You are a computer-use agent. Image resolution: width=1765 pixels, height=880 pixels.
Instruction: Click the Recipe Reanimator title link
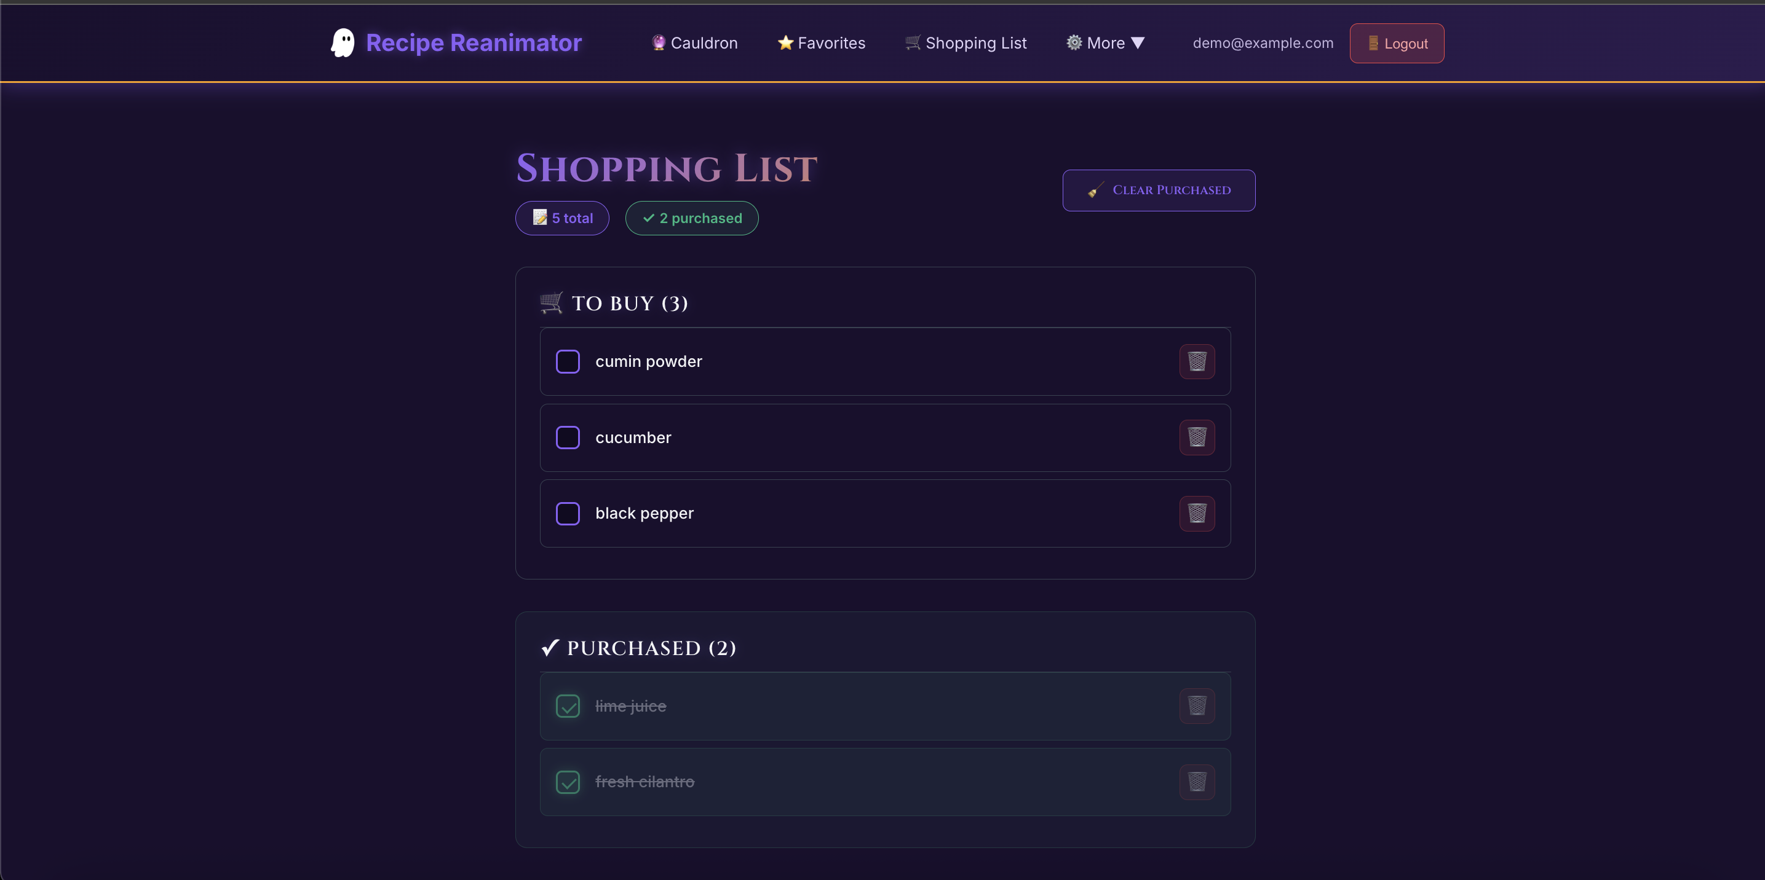point(474,42)
